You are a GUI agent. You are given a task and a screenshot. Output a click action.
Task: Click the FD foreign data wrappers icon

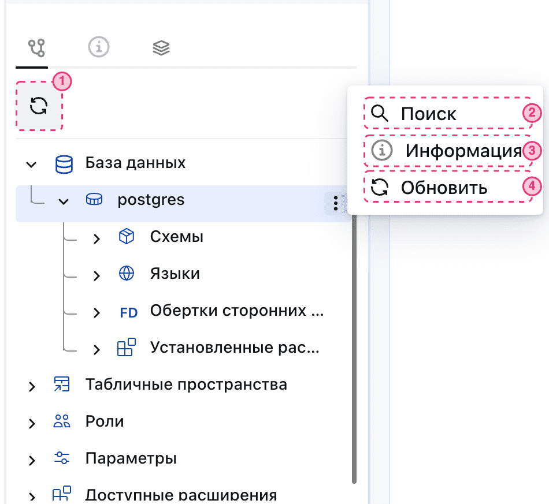click(128, 312)
